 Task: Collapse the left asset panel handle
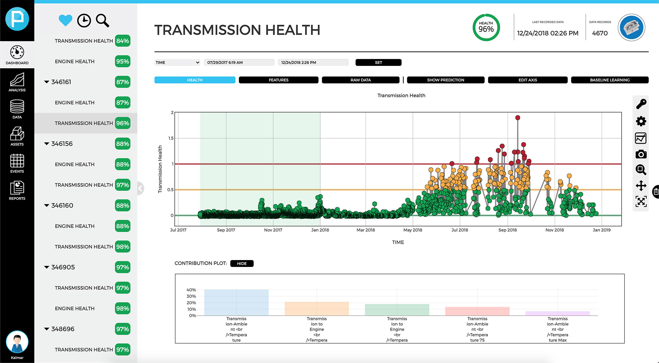tap(140, 188)
